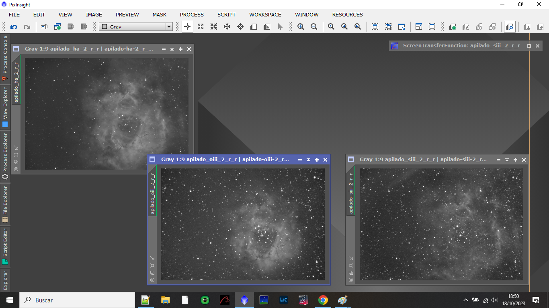Screen dimensions: 549x308
Task: Click the diagonal-arrow icon in apilado_oiii window
Action: pyautogui.click(x=152, y=258)
